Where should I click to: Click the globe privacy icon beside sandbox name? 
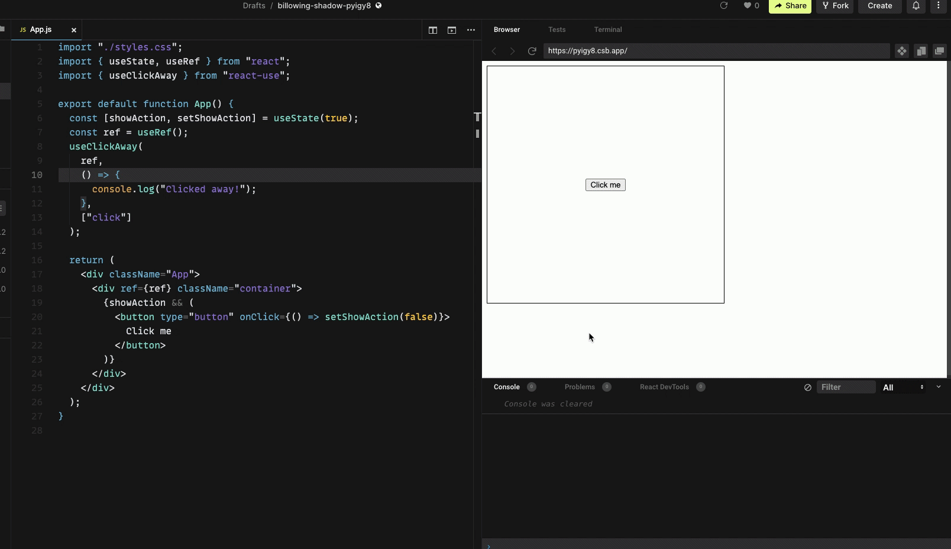coord(379,5)
